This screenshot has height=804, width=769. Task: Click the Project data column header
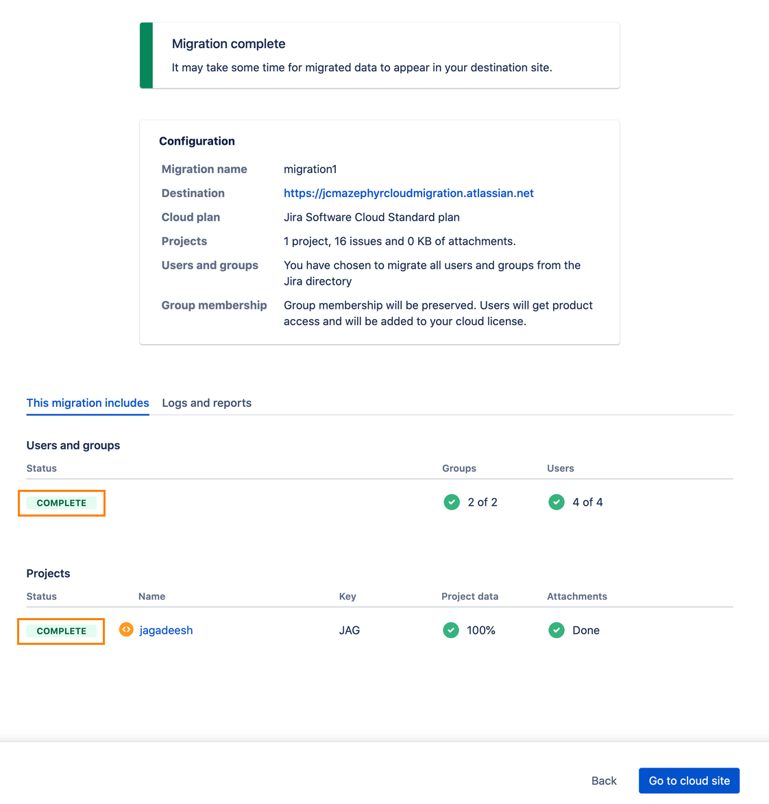[469, 596]
